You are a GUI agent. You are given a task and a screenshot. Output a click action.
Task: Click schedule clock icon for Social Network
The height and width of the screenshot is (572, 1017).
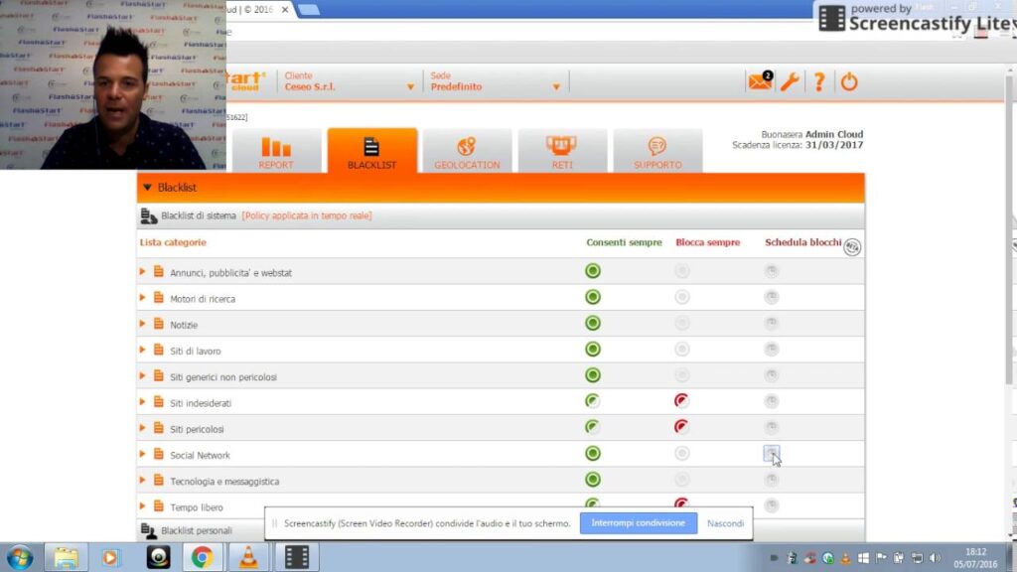(x=771, y=453)
